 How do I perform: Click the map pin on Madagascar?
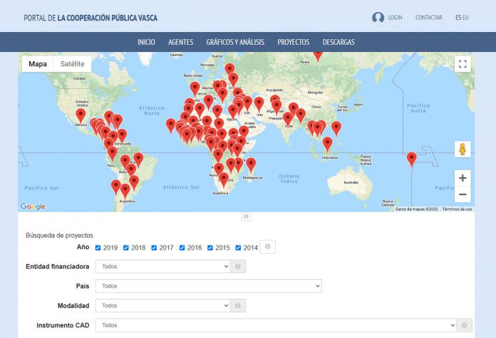pos(251,165)
